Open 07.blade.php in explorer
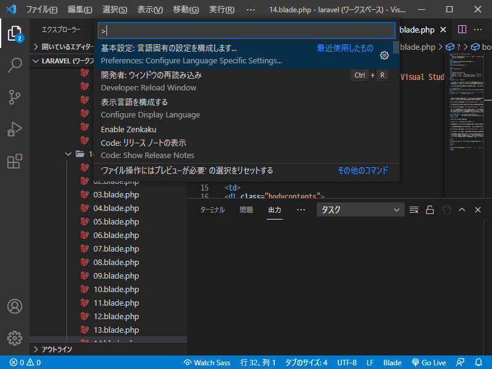This screenshot has height=369, width=492. pyautogui.click(x=116, y=249)
